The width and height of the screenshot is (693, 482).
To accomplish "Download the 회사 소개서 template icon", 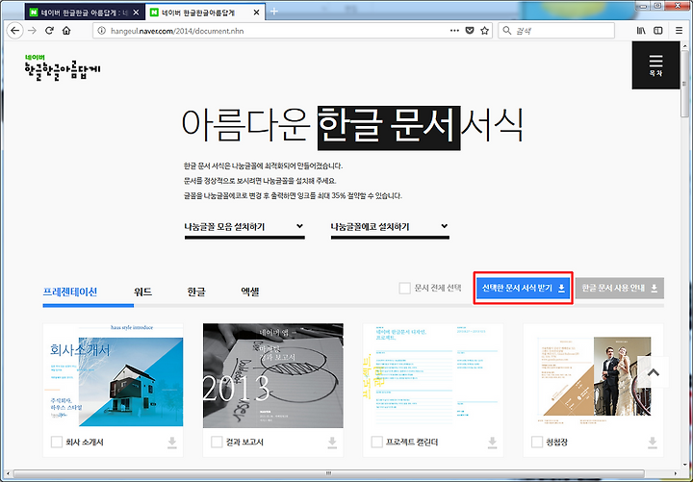I will [x=172, y=443].
